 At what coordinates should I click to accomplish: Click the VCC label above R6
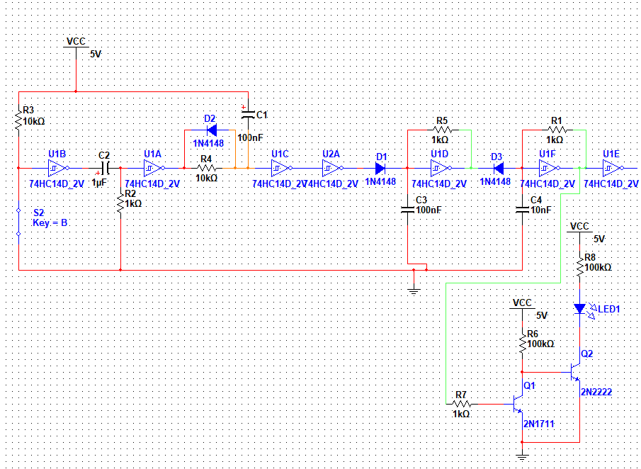(x=522, y=303)
